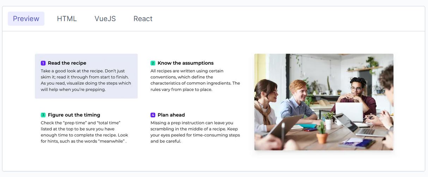Click the text starting 'Missing a prep instruction'
This screenshot has height=177, width=428.
195,132
